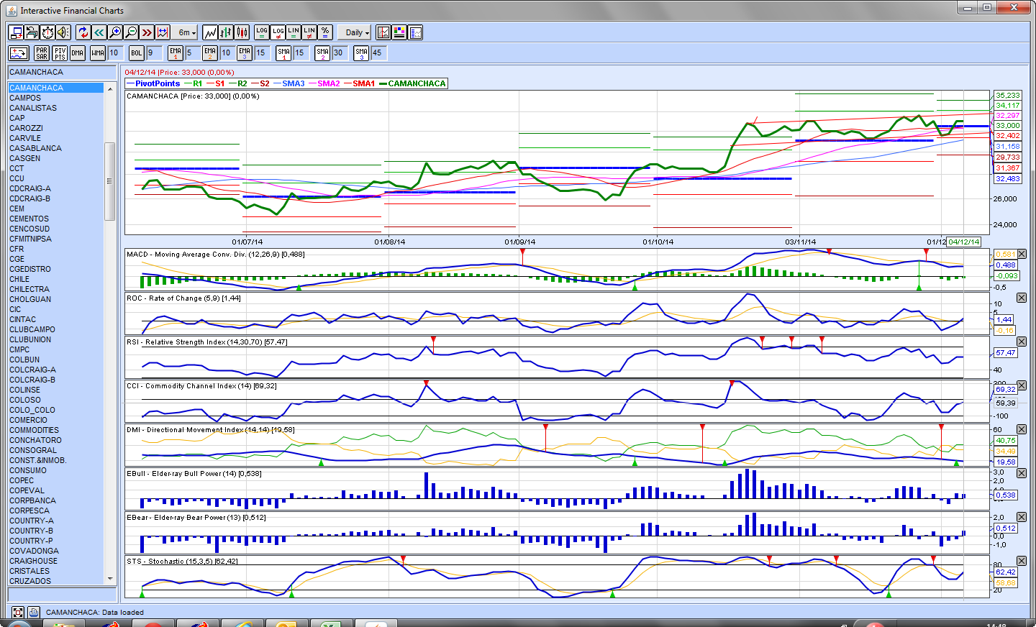
Task: Close the Stochastic indicator panel
Action: tap(1022, 561)
